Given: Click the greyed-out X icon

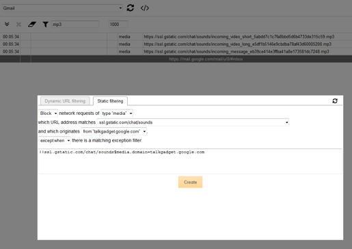Looking at the screenshot, I should coord(18,24).
